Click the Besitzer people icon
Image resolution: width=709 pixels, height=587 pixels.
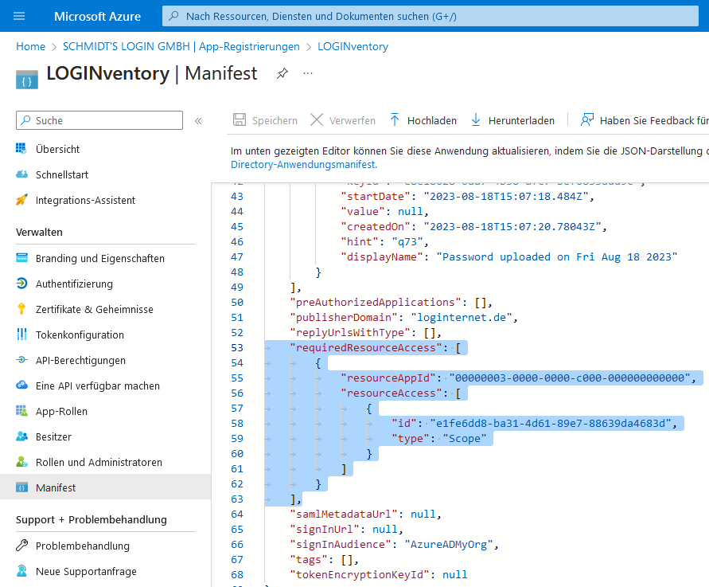pos(21,436)
